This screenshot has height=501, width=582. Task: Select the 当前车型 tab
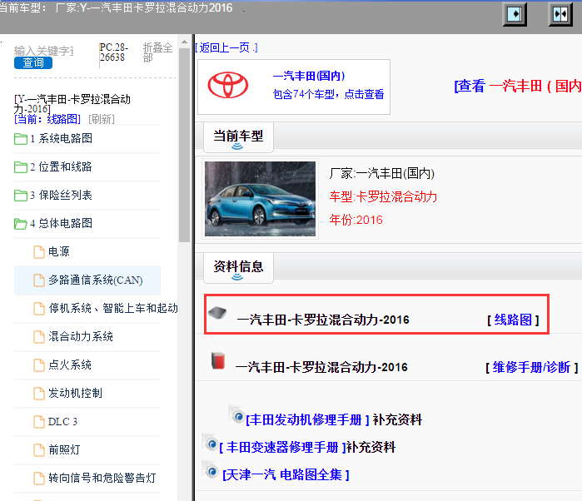point(238,137)
